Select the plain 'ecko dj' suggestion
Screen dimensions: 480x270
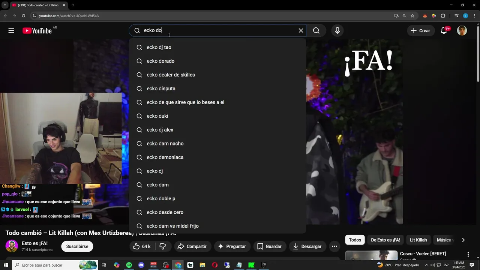click(217, 171)
